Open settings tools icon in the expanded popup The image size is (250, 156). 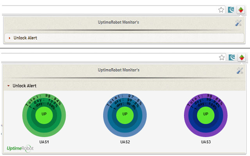pos(239,71)
